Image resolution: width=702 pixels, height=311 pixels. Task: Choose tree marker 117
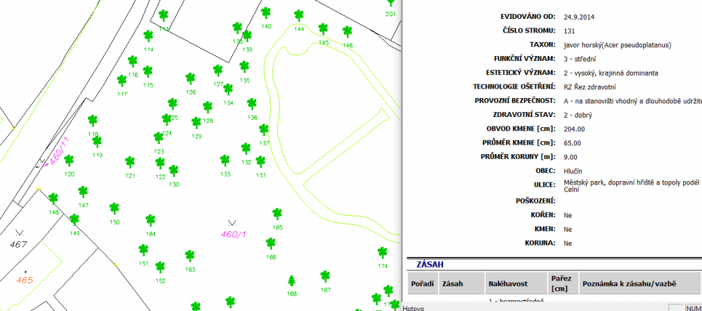click(122, 80)
